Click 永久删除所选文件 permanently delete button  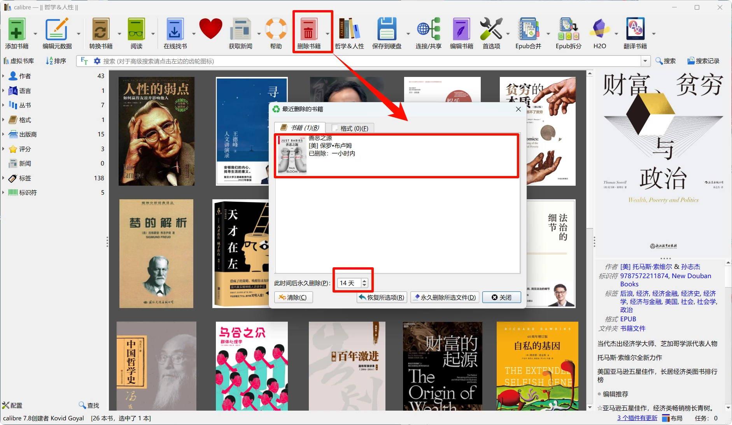click(445, 297)
